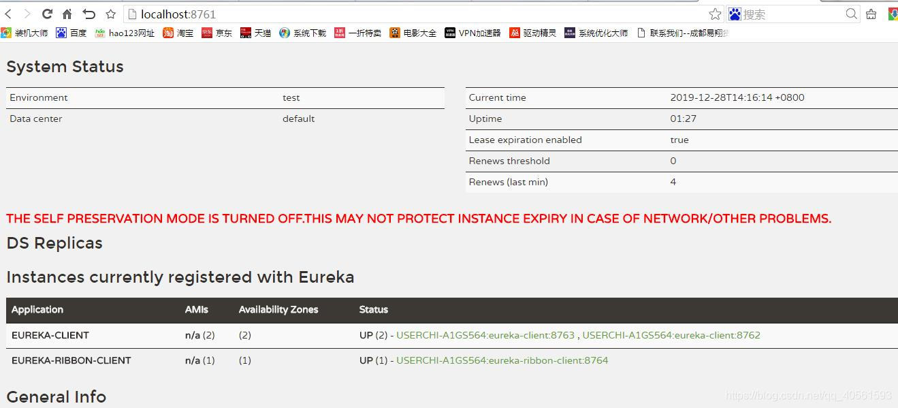
Task: Select the Instances currently registered heading
Action: tap(180, 277)
